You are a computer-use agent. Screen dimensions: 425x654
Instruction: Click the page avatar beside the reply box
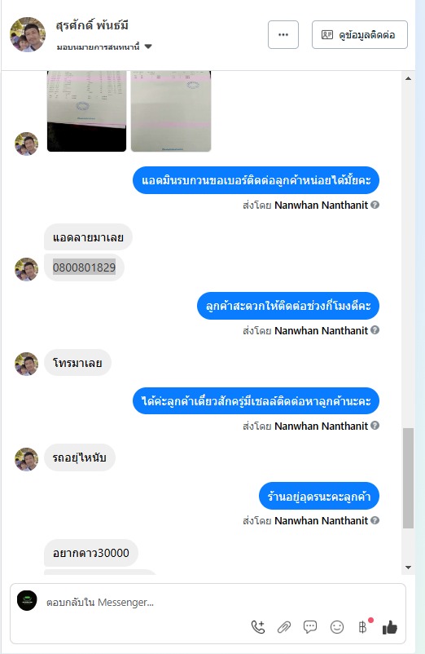27,601
